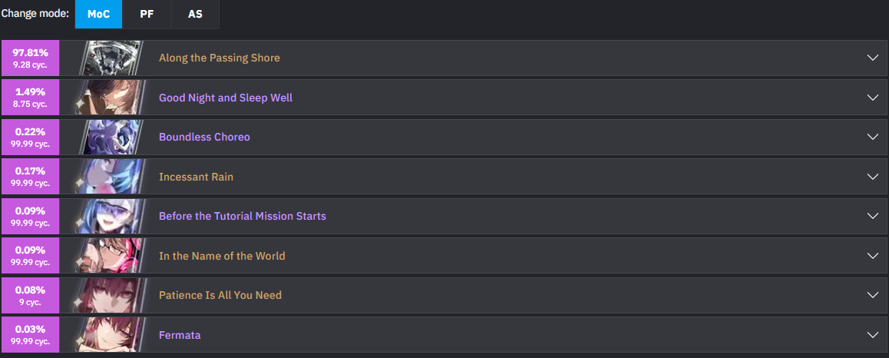Click the Incessant Rain light cone image
The width and height of the screenshot is (889, 358).
(111, 177)
